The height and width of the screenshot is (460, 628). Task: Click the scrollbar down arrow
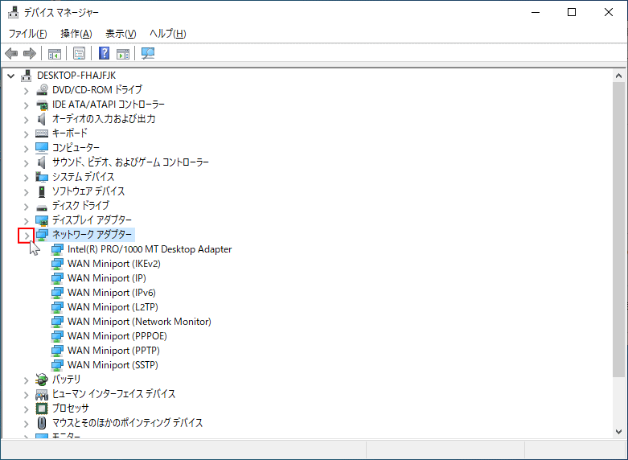[619, 432]
